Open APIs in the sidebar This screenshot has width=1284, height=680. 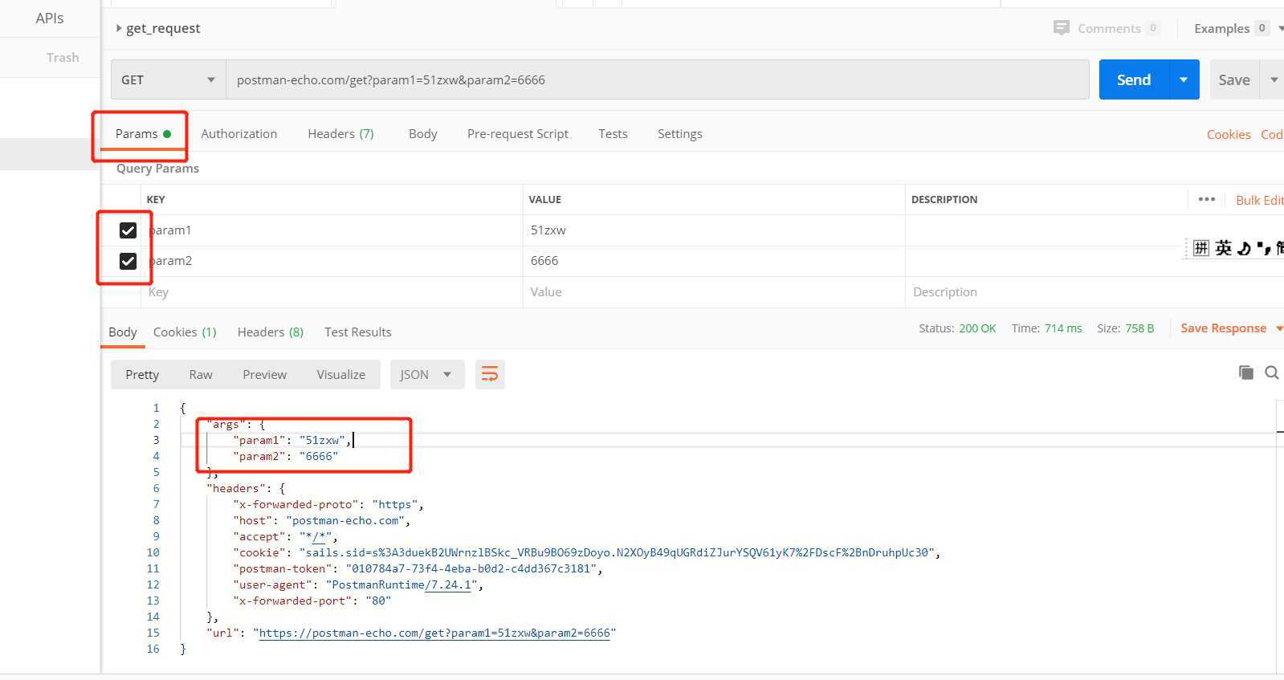[x=50, y=18]
